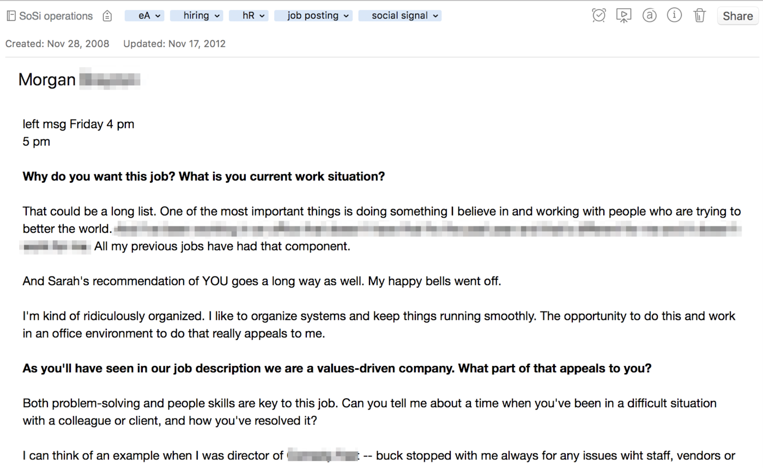
Task: Open the SoSi operations notebook selector
Action: 50,16
